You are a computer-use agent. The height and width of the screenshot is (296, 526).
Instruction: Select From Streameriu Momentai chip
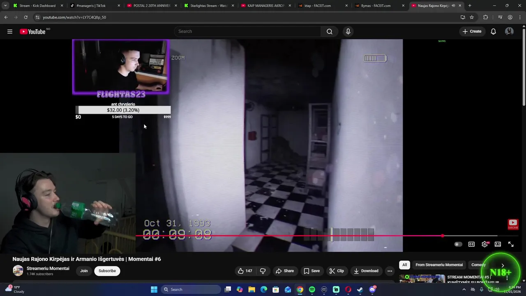(x=439, y=265)
